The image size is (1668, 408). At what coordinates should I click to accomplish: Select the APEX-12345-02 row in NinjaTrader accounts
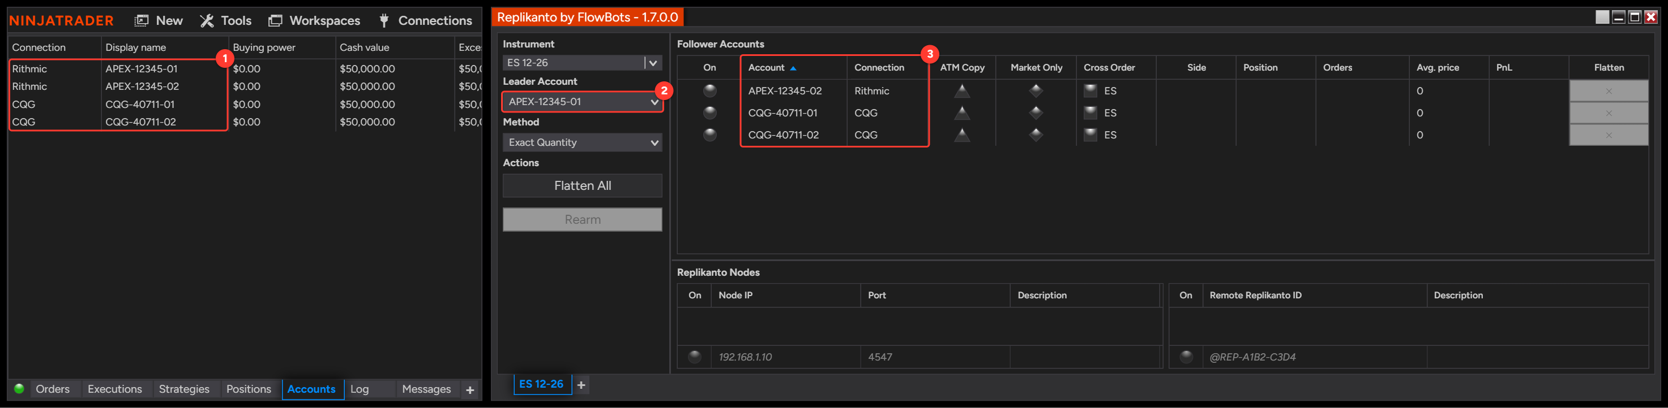tap(245, 86)
